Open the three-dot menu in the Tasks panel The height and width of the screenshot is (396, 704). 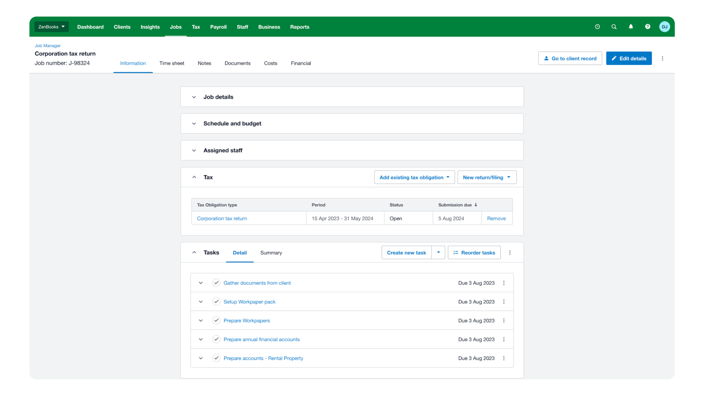(x=510, y=252)
